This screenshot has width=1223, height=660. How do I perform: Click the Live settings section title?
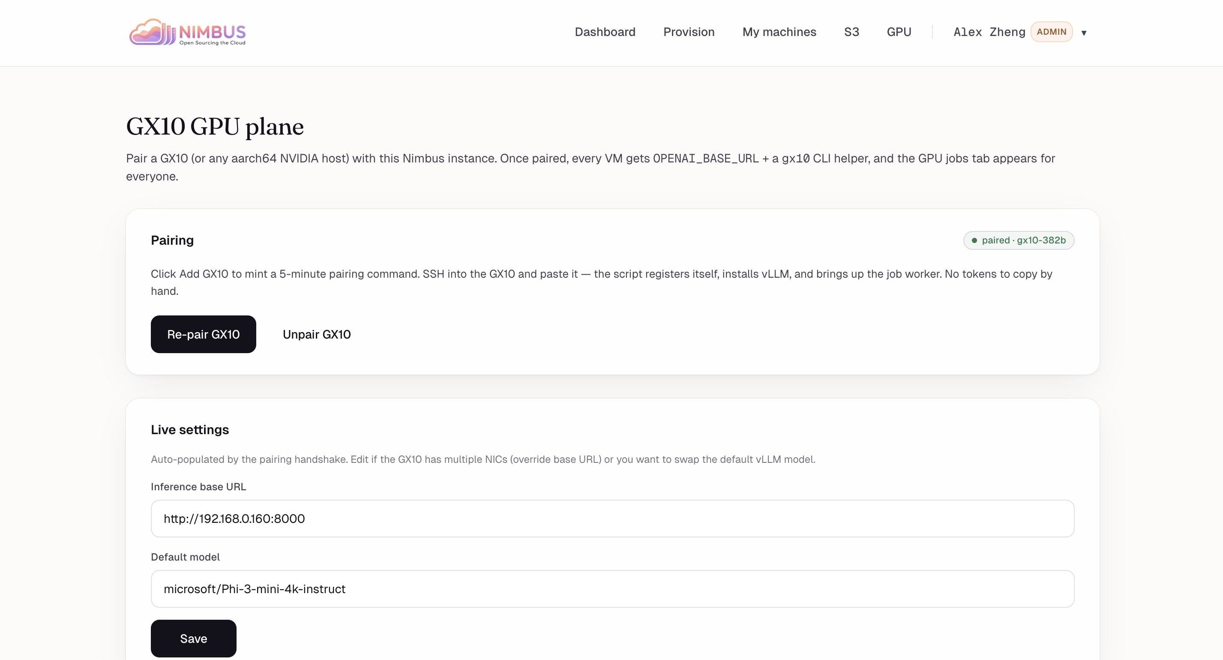pos(189,430)
